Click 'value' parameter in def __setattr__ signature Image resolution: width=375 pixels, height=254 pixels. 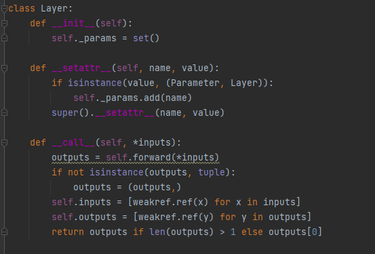click(x=195, y=68)
